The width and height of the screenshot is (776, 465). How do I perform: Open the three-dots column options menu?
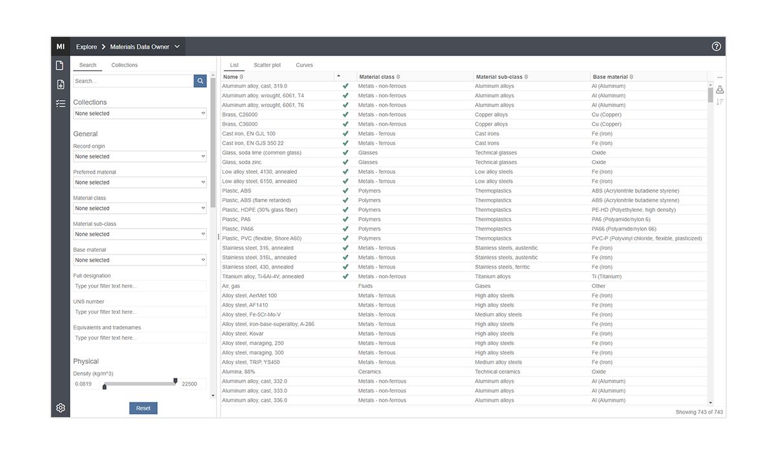click(x=720, y=77)
